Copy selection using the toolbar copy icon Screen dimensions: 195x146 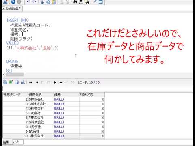(x=48, y=2)
